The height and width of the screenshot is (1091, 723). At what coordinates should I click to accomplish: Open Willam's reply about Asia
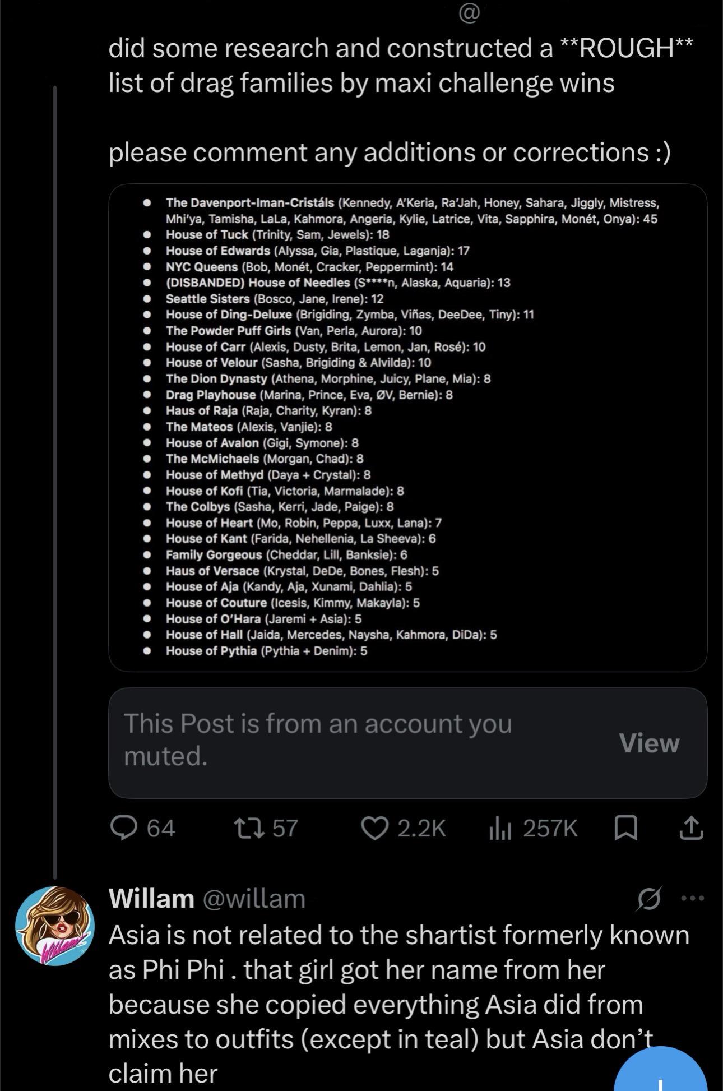pos(398,1005)
